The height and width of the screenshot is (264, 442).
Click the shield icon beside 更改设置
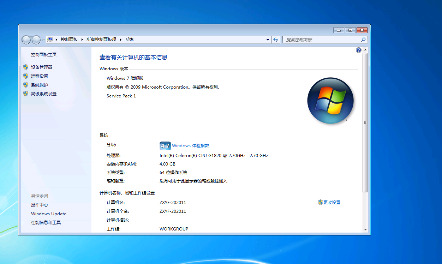coord(320,202)
